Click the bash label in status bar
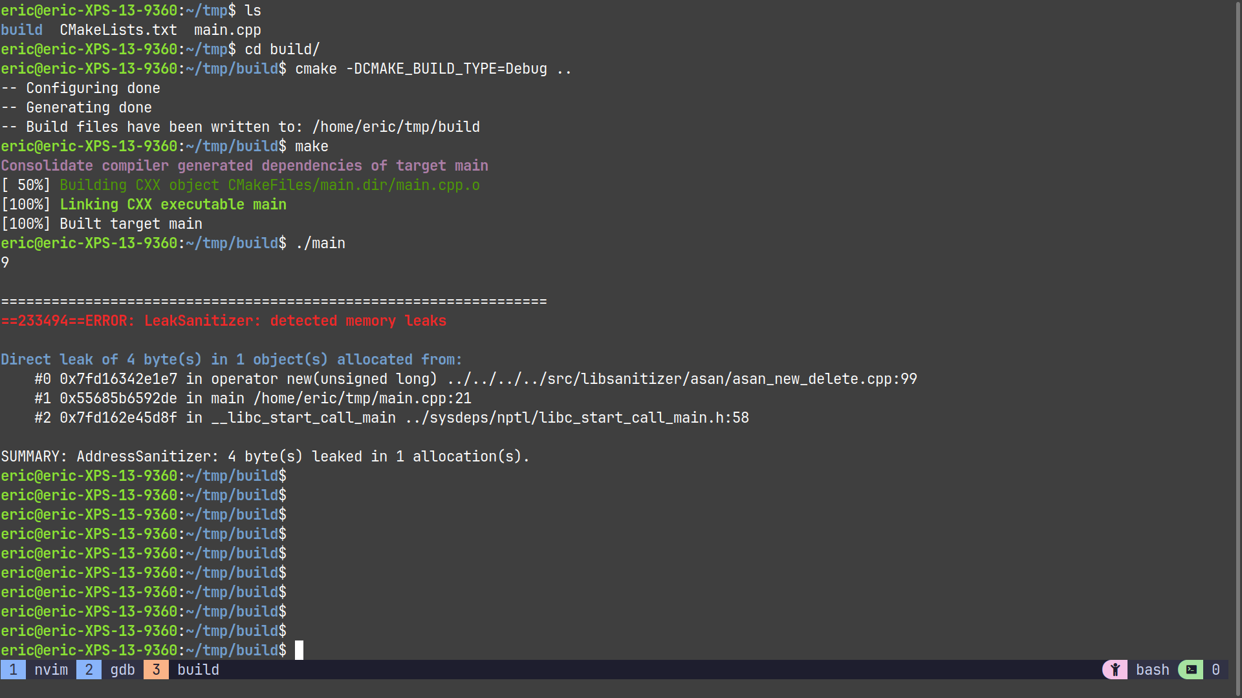Image resolution: width=1242 pixels, height=698 pixels. 1153,670
